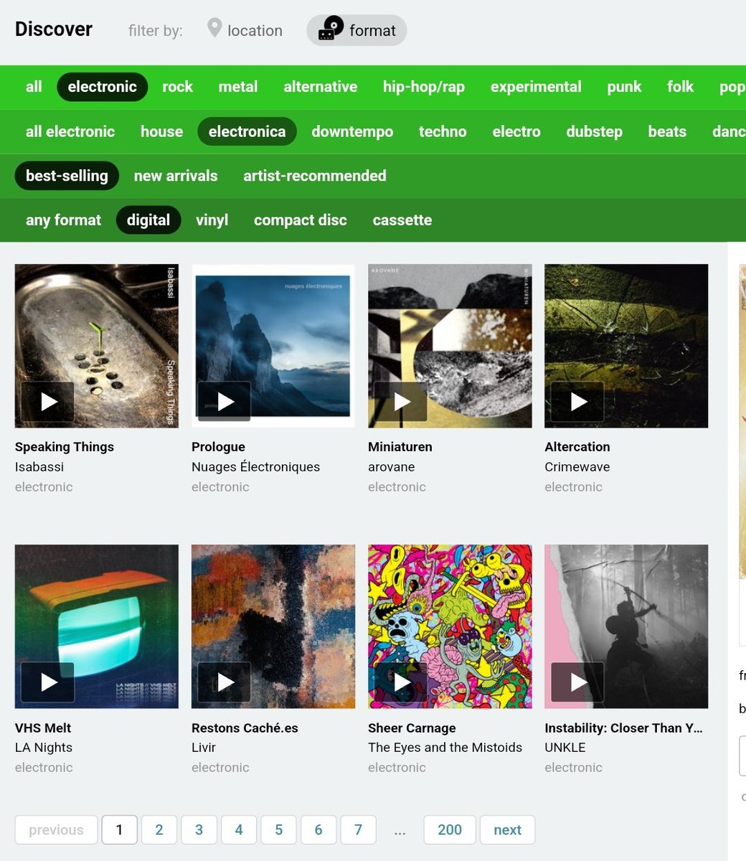Switch to the experimental genre
746x861 pixels.
coord(536,87)
